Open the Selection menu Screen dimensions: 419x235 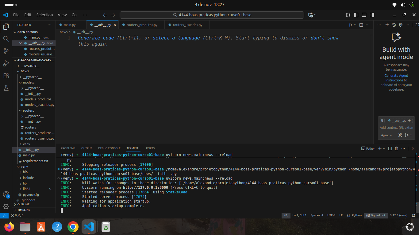pos(44,15)
